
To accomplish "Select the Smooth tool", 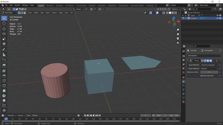I will (4, 100).
